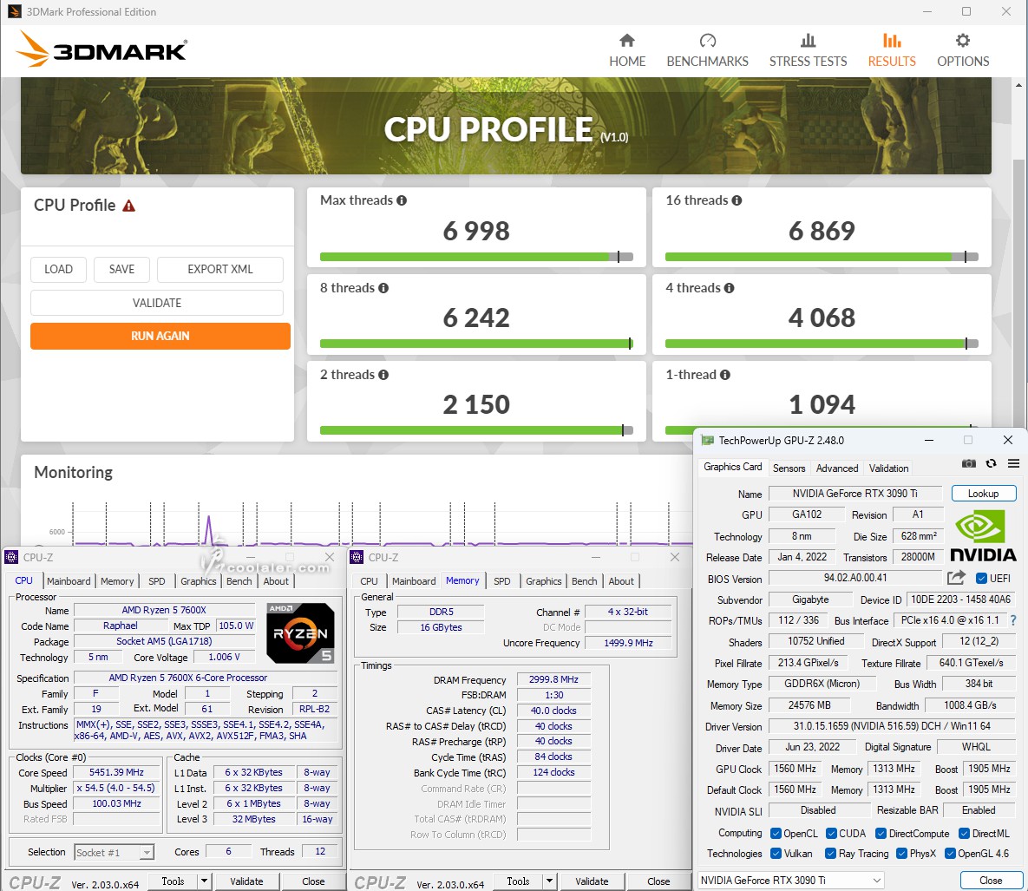
Task: Open Mainboard tab in CPU-Z processor window
Action: (69, 581)
